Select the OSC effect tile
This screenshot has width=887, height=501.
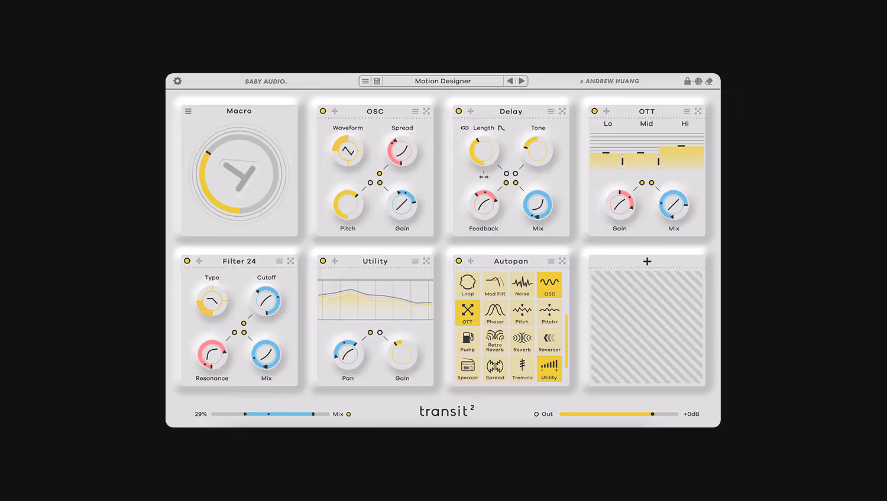549,285
